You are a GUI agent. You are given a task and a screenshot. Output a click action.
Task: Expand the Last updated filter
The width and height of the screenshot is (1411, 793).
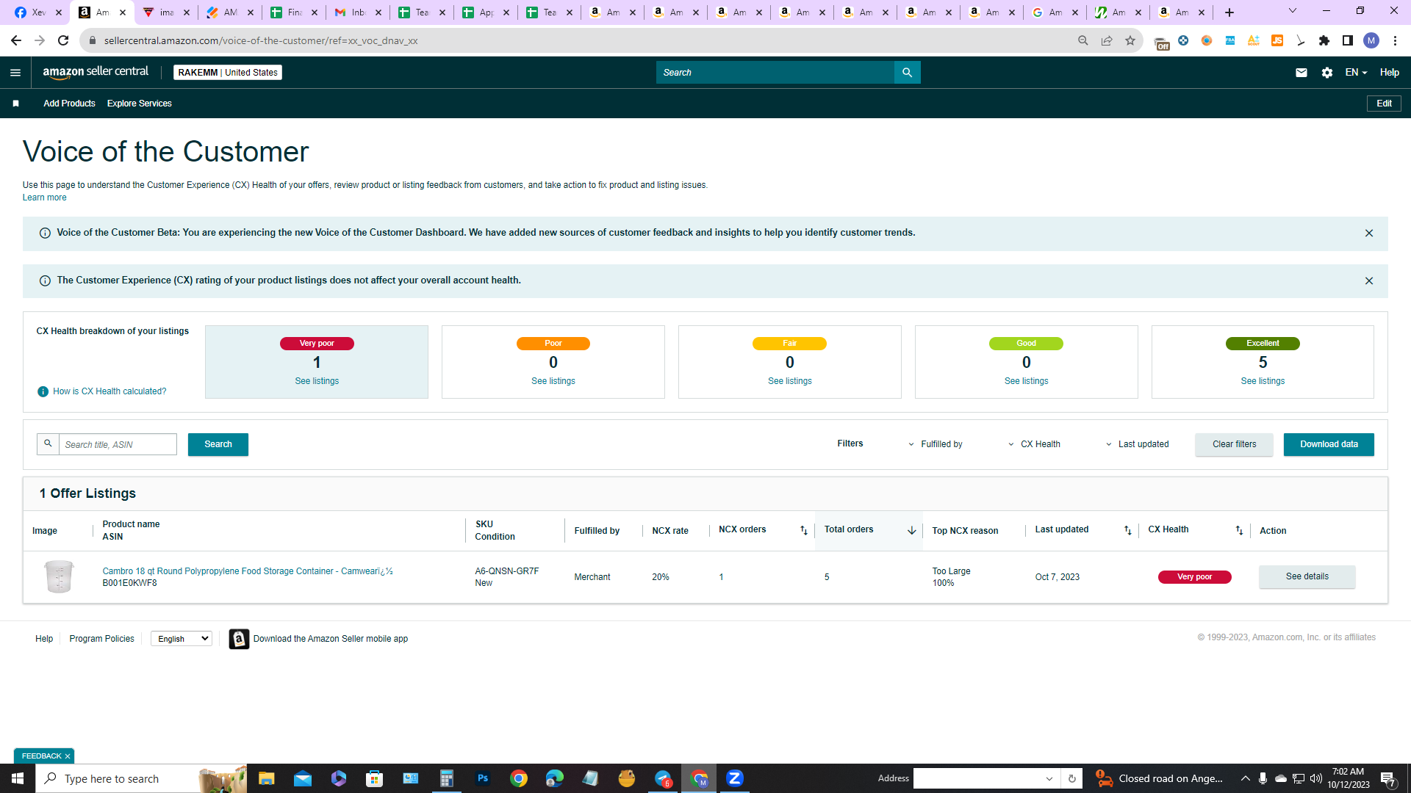click(x=1137, y=444)
